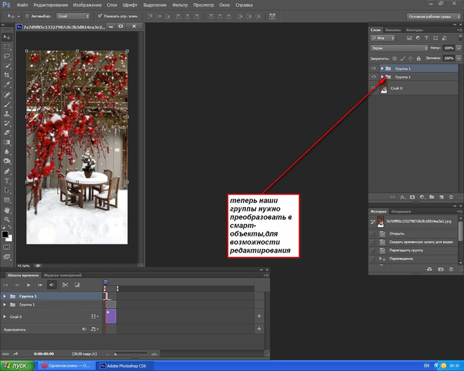Image resolution: width=464 pixels, height=371 pixels.
Task: Select the Brush tool
Action: [x=7, y=105]
